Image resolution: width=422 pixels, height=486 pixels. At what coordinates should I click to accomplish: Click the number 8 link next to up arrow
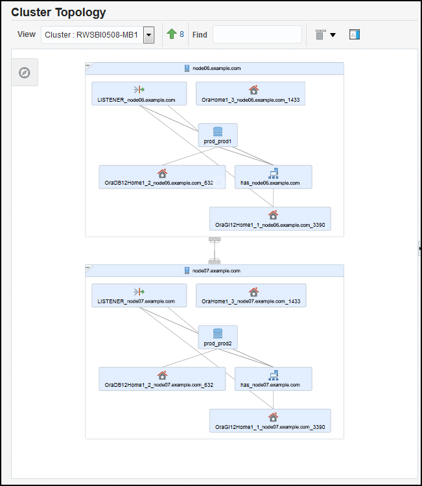182,34
